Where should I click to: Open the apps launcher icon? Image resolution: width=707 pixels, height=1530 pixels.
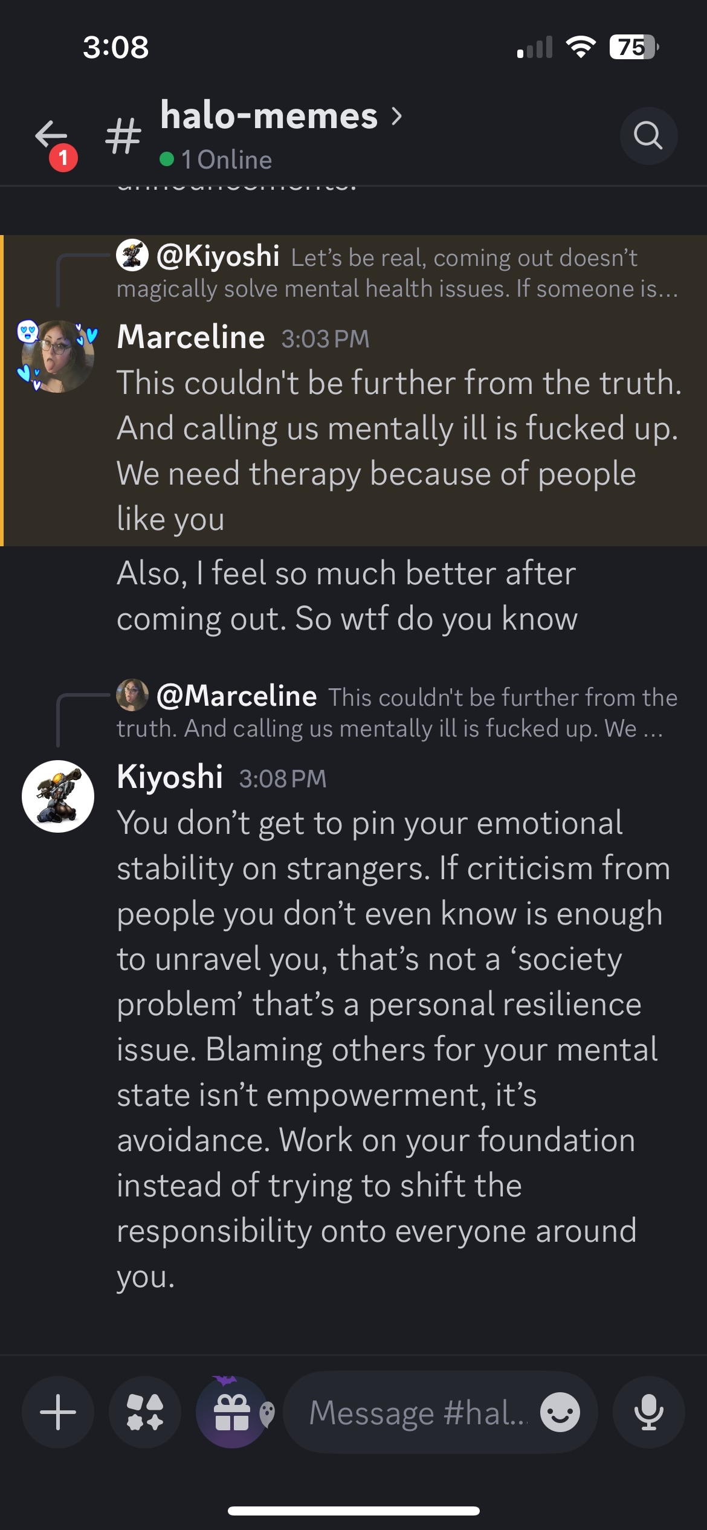(x=145, y=1412)
